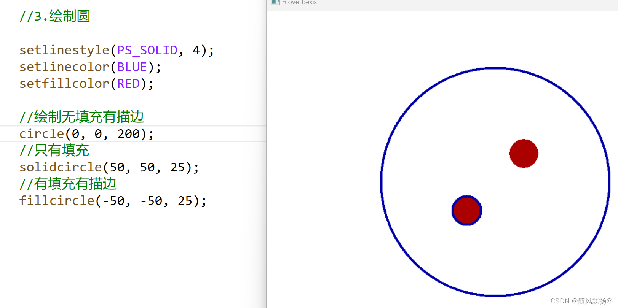Click the red circle with blue outline
This screenshot has width=618, height=308.
click(x=467, y=210)
